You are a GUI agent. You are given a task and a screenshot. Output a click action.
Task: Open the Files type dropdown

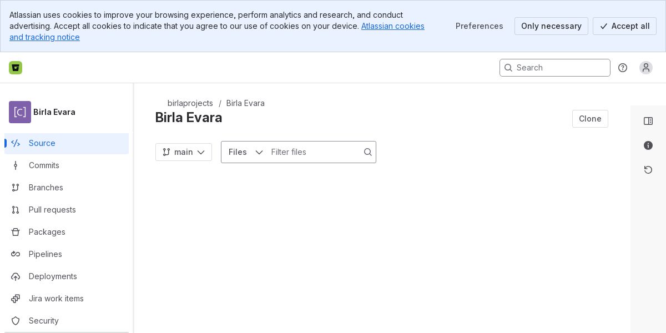pos(245,152)
